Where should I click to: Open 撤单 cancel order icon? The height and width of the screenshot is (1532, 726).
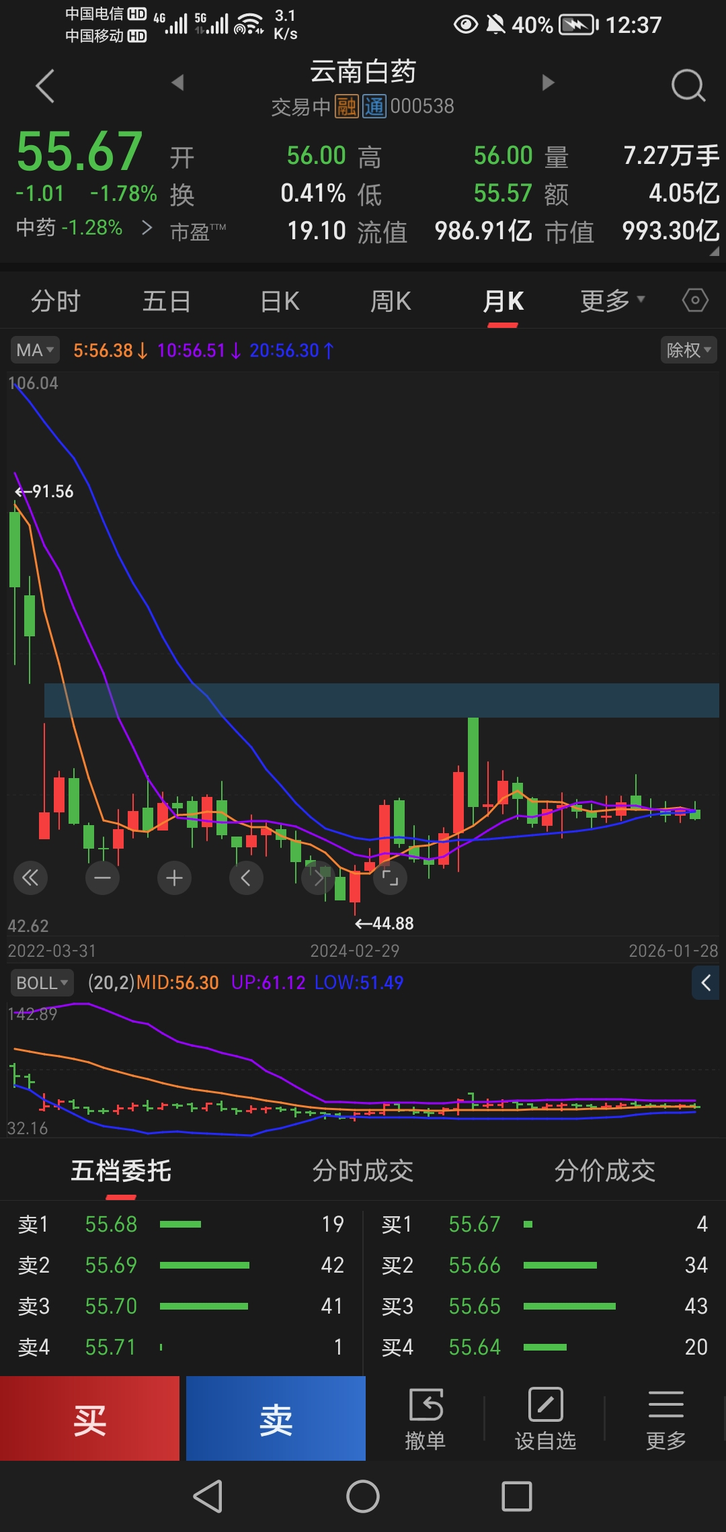tap(426, 1419)
